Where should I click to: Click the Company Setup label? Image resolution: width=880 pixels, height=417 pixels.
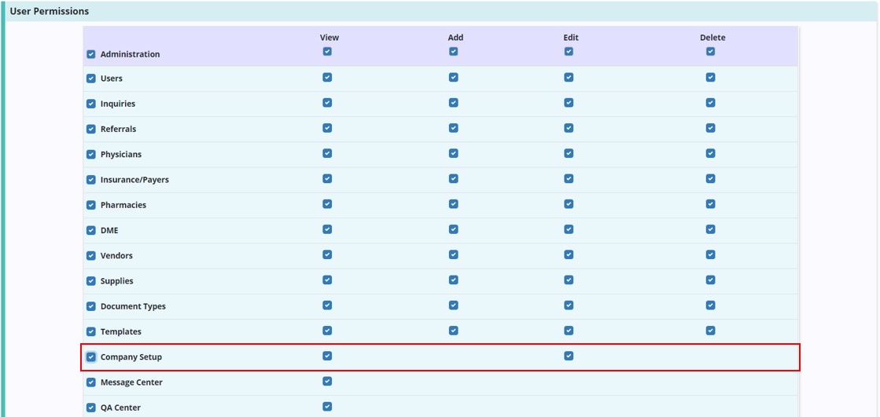131,357
